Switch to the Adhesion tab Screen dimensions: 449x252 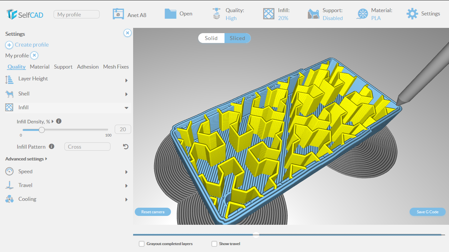(88, 67)
